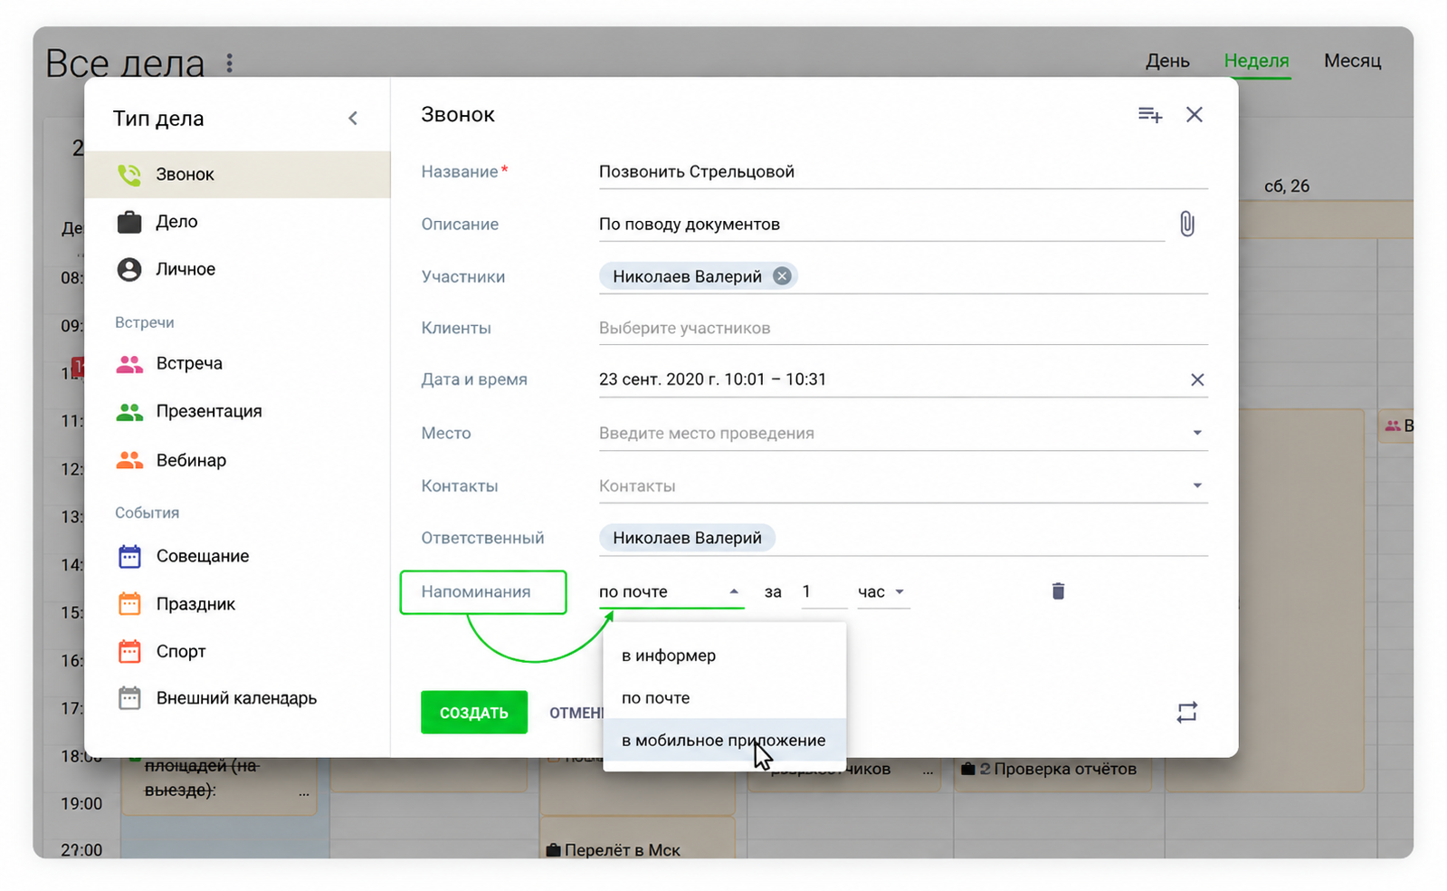Expand the Место dropdown arrow
Image resolution: width=1447 pixels, height=891 pixels.
coord(1196,433)
